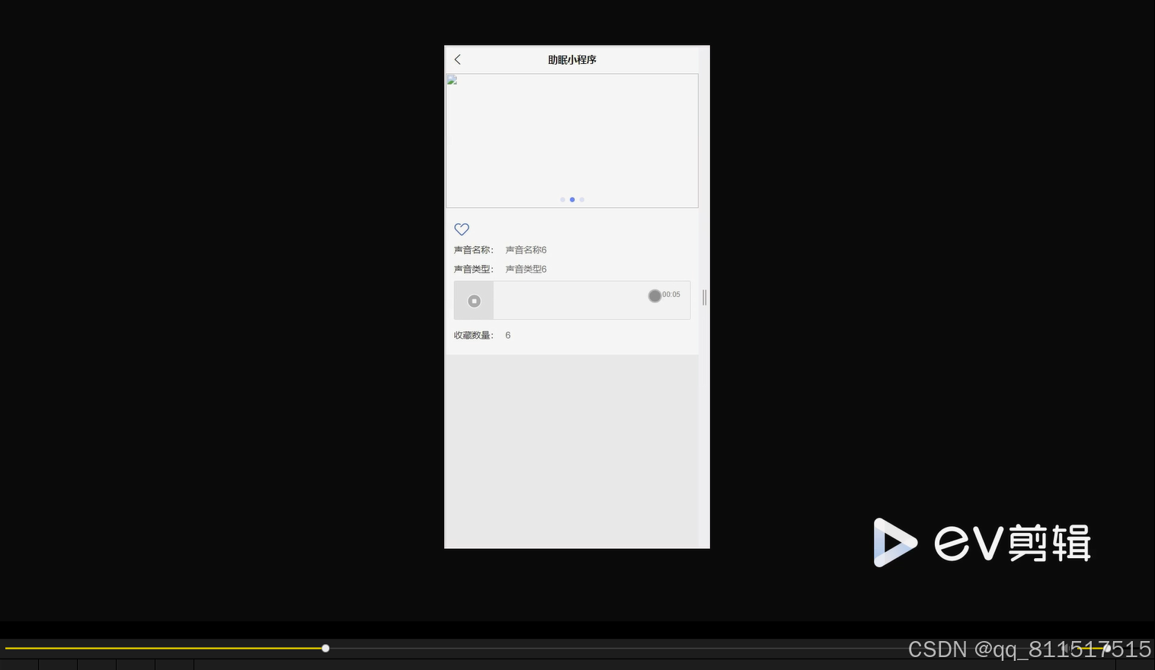
Task: Click the 00:05 audio time display
Action: click(x=671, y=295)
